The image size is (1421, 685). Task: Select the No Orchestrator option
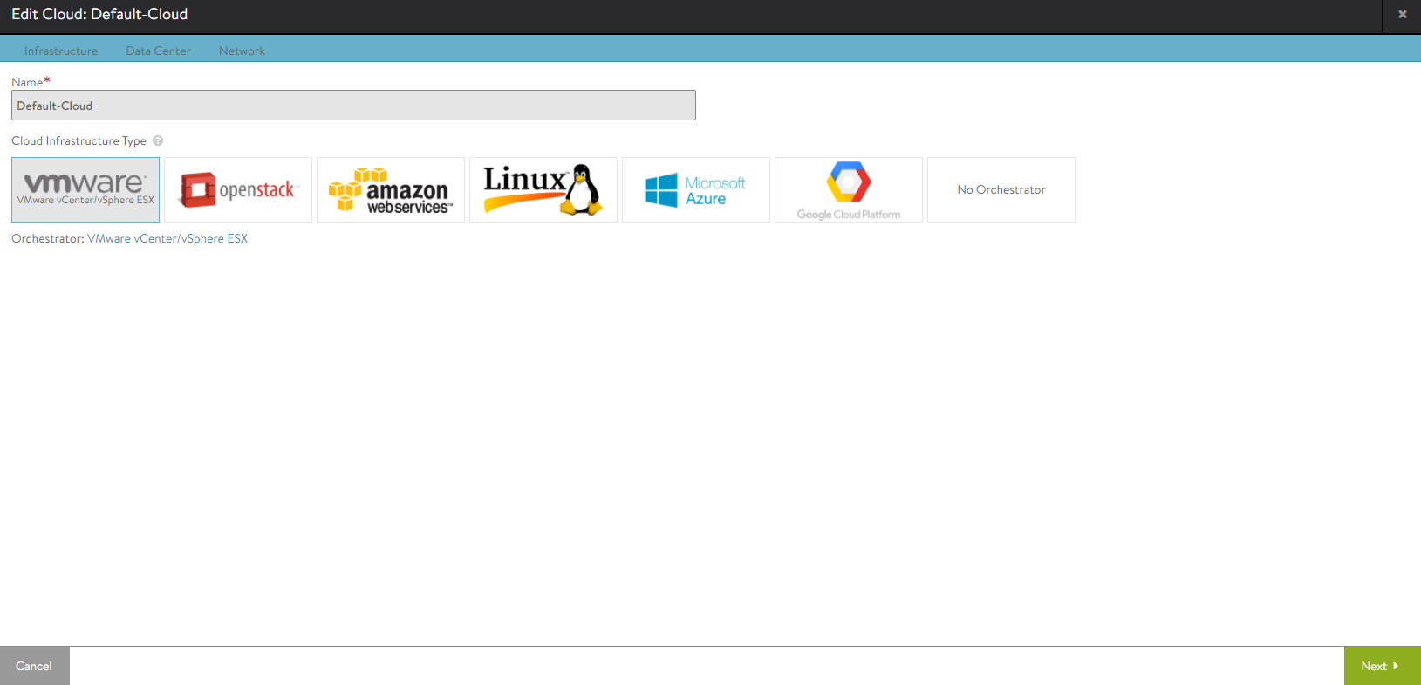click(1001, 189)
